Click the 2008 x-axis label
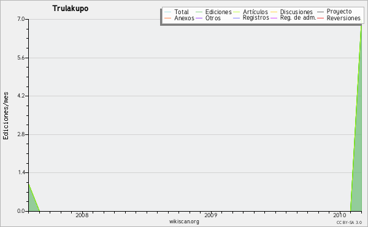This screenshot has width=368, height=227. (x=82, y=215)
